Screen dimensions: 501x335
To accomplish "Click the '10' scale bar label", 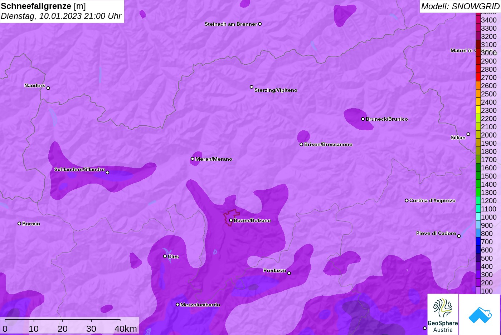I will 34,329.
